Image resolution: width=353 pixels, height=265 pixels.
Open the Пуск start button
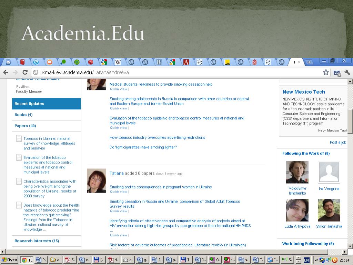(9, 260)
